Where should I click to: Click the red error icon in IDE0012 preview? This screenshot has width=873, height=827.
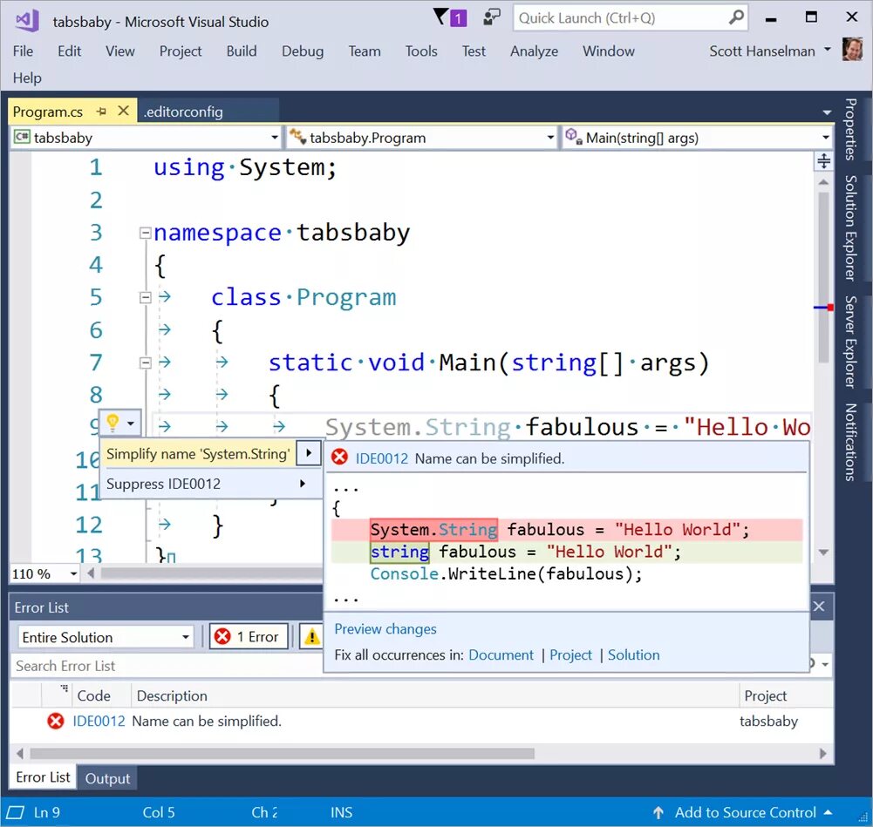click(339, 458)
